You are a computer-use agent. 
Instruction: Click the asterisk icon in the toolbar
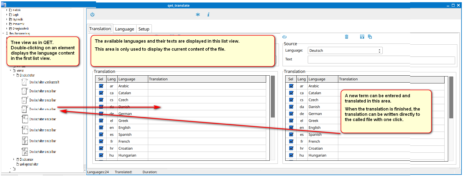tap(198, 14)
